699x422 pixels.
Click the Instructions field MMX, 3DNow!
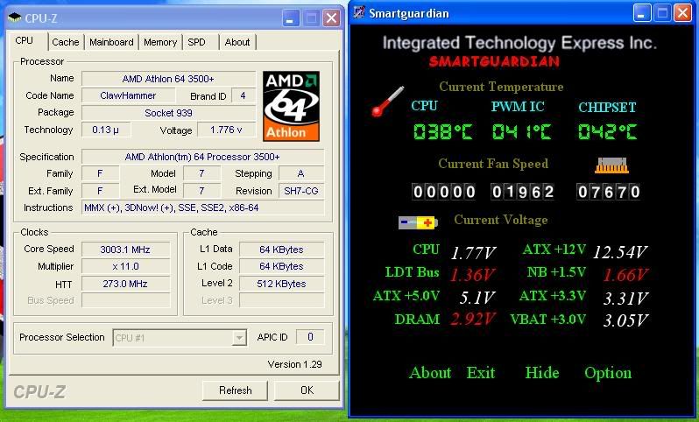[202, 207]
